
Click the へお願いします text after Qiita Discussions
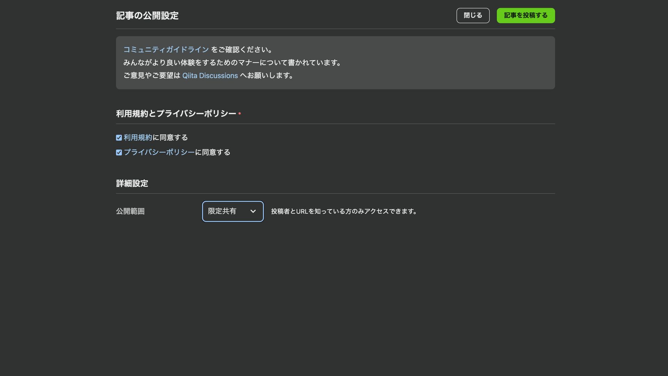[x=267, y=76]
